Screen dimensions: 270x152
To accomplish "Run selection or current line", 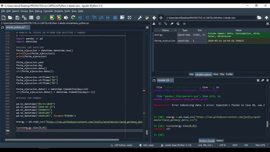I will point(66,18).
